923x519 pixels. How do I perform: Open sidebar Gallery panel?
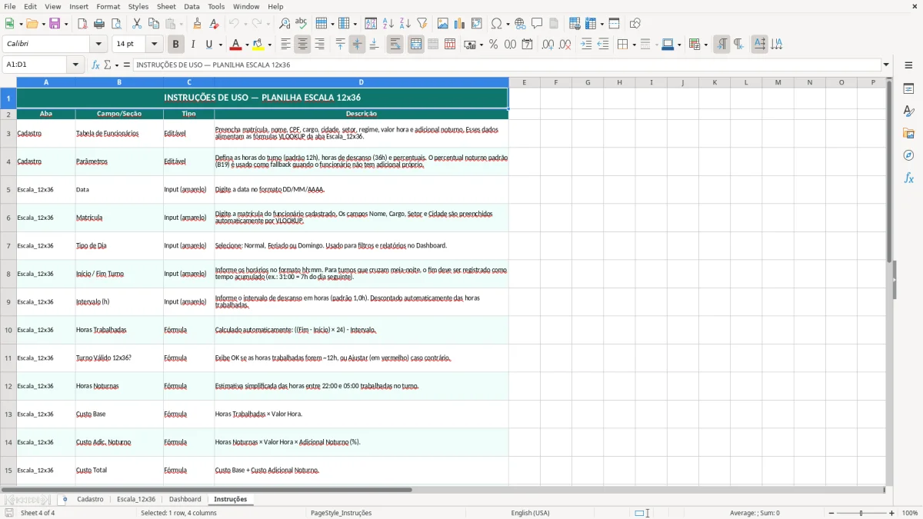(908, 133)
